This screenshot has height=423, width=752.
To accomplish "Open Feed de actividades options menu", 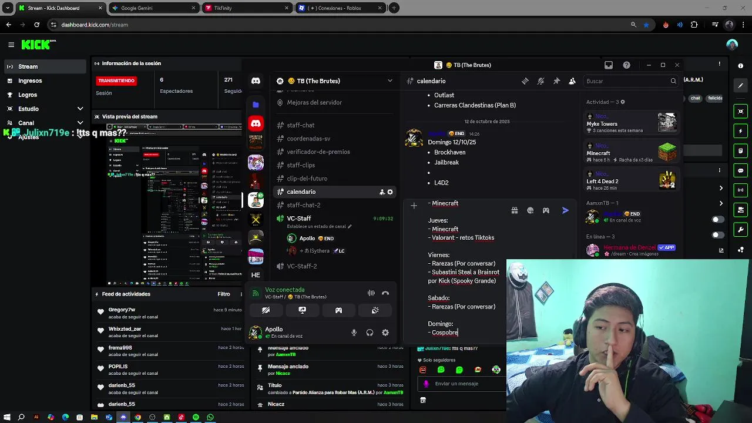I will click(x=241, y=294).
